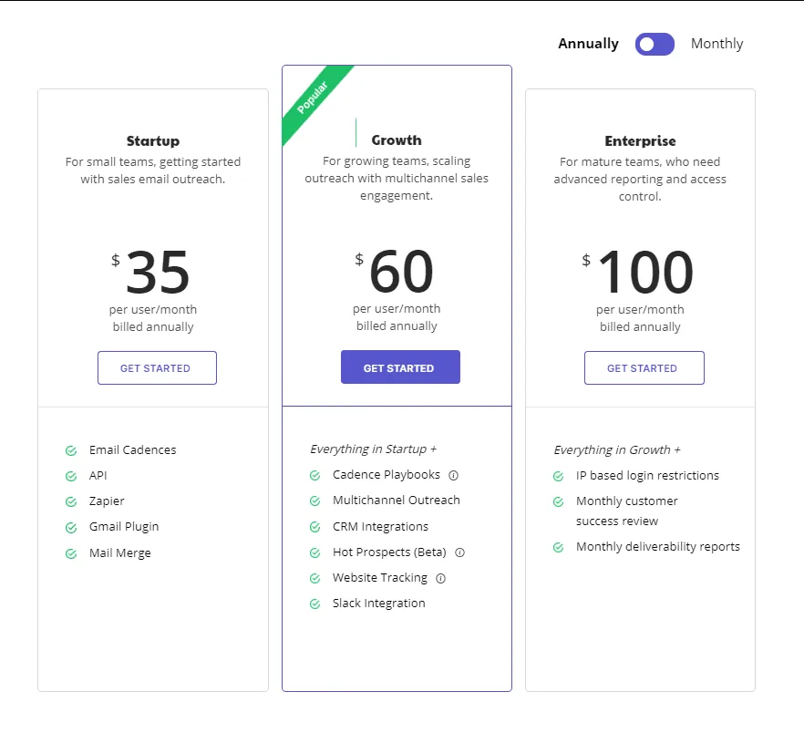Click the Growth plan heading
Viewport: 804px width, 733px height.
[x=397, y=140]
